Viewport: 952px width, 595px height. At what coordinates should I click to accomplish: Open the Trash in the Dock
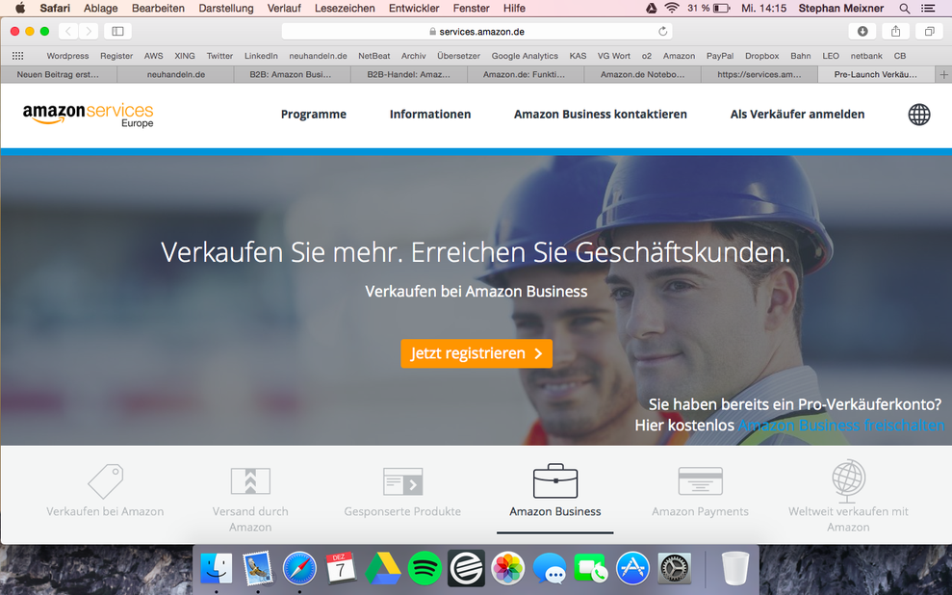point(734,568)
